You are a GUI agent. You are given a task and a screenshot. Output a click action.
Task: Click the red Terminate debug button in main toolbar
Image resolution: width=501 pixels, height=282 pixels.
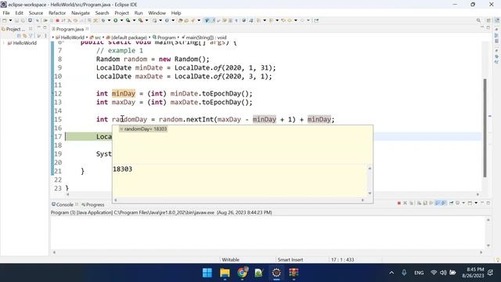(x=57, y=20)
